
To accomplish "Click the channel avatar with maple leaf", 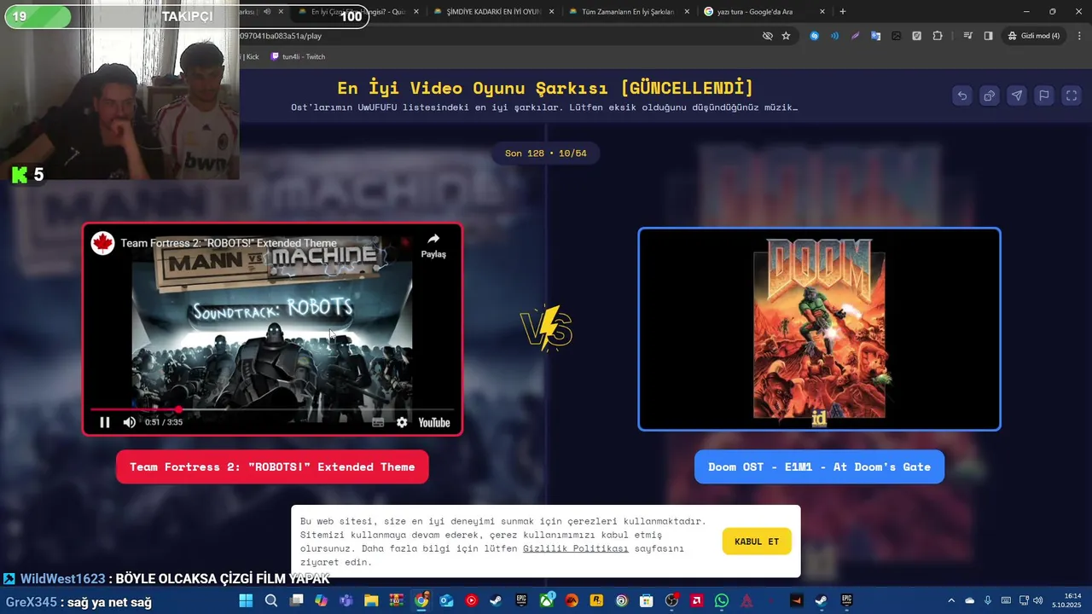I will 103,243.
